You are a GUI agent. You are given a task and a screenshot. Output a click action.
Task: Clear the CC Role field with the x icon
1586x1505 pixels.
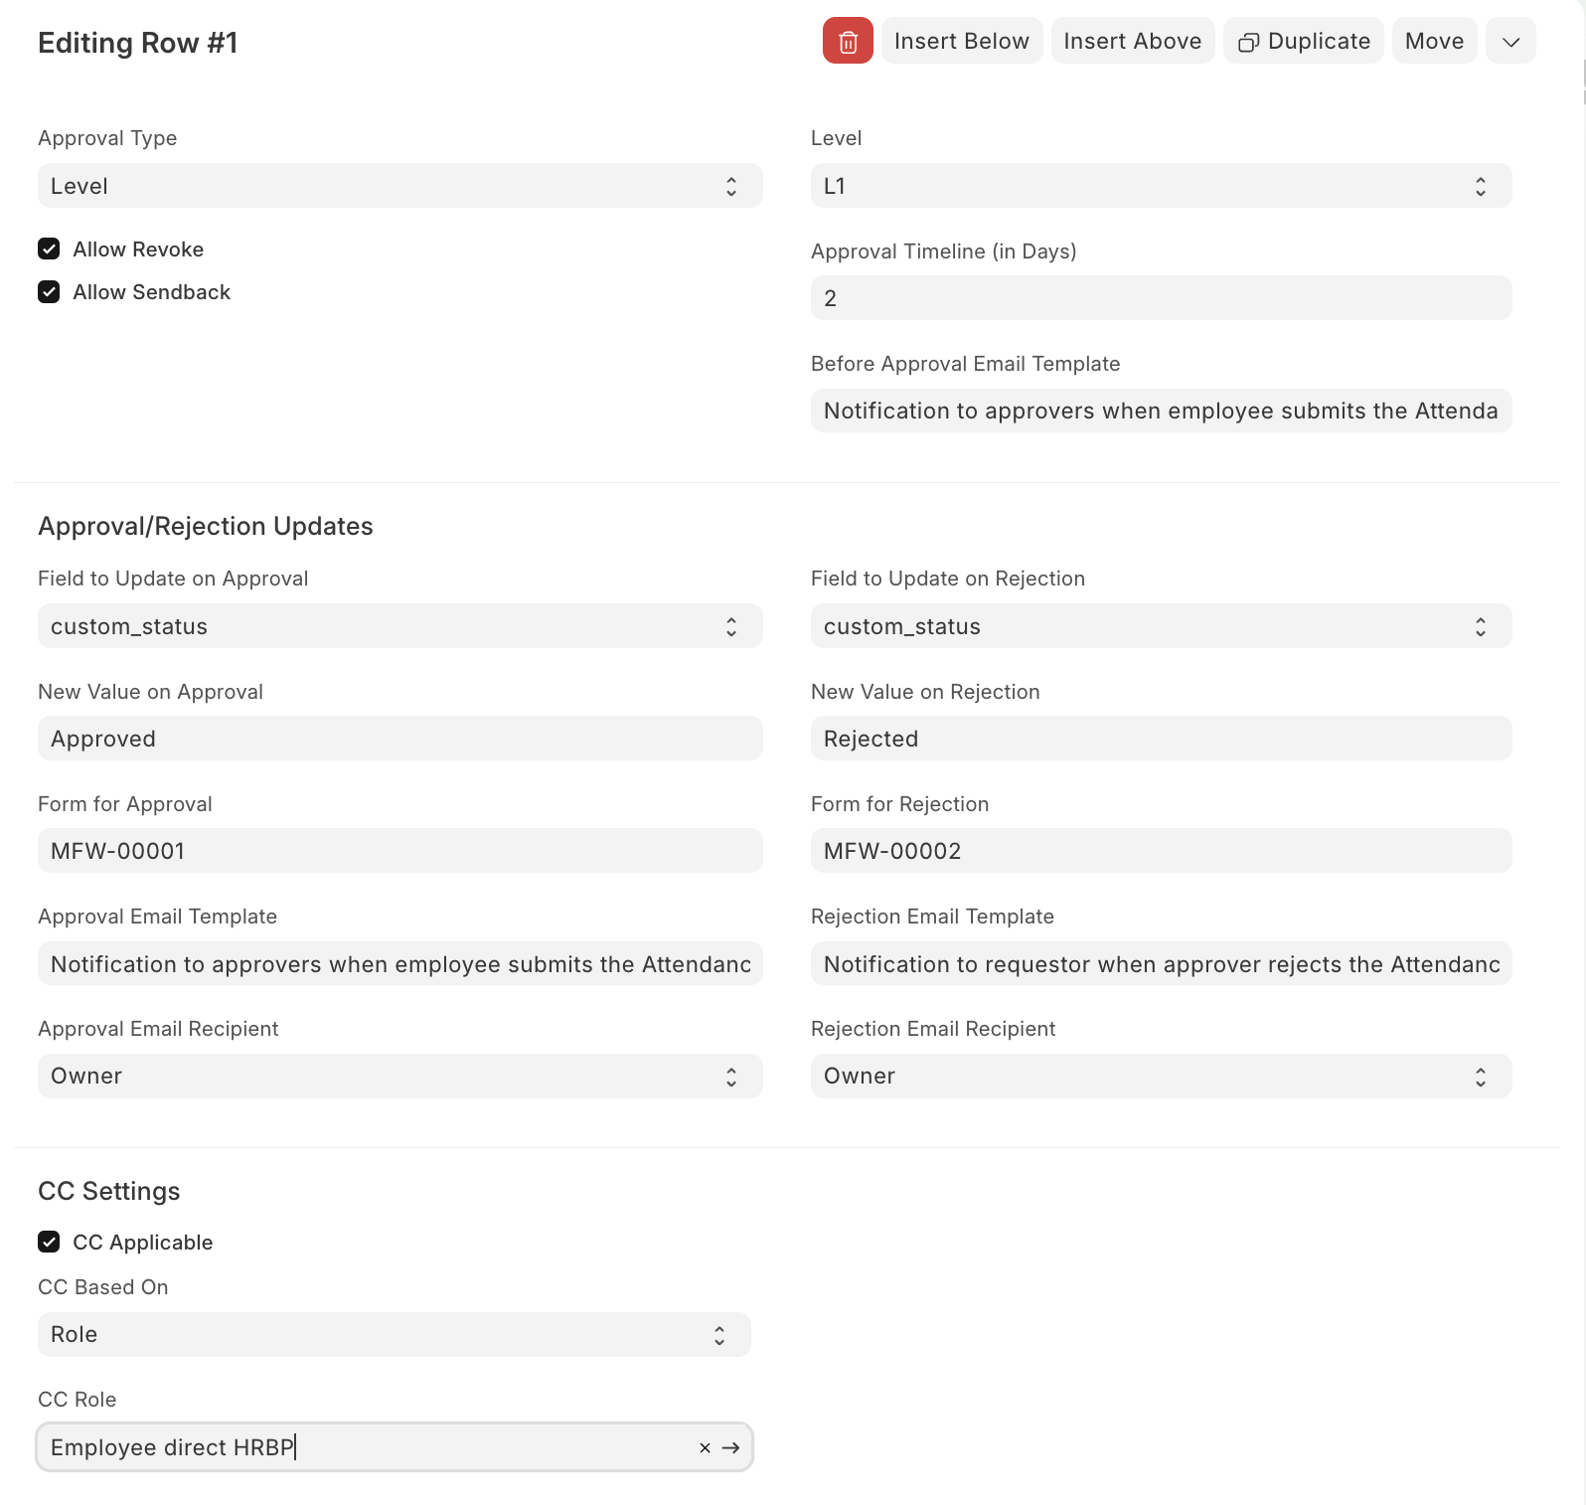click(x=705, y=1448)
